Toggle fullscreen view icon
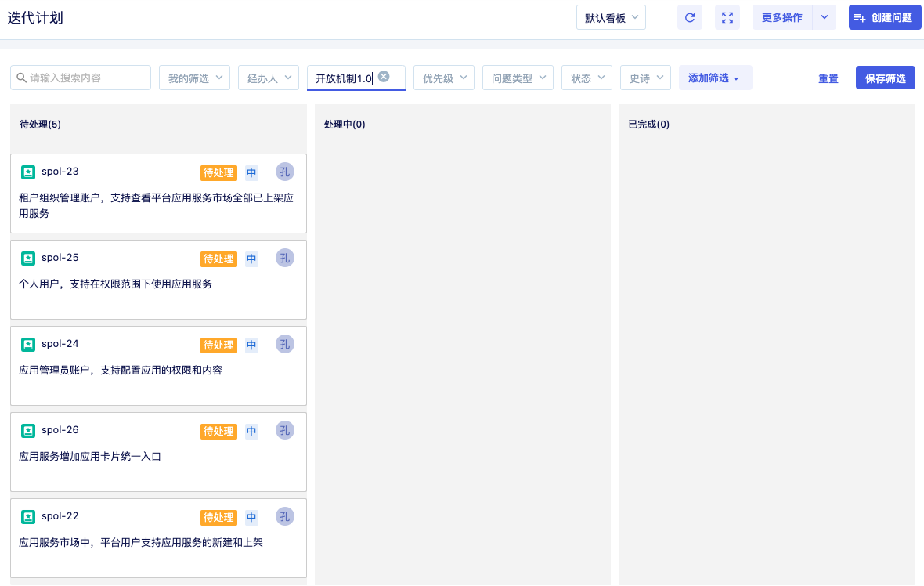Image resolution: width=924 pixels, height=586 pixels. tap(727, 18)
